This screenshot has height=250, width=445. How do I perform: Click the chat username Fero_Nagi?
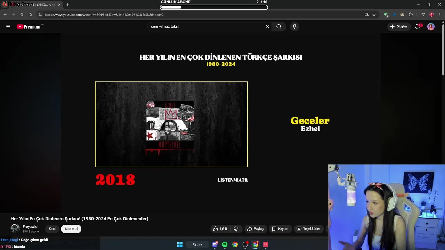pos(9,240)
